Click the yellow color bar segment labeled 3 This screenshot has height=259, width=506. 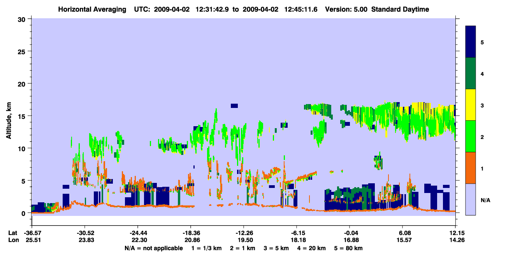471,105
